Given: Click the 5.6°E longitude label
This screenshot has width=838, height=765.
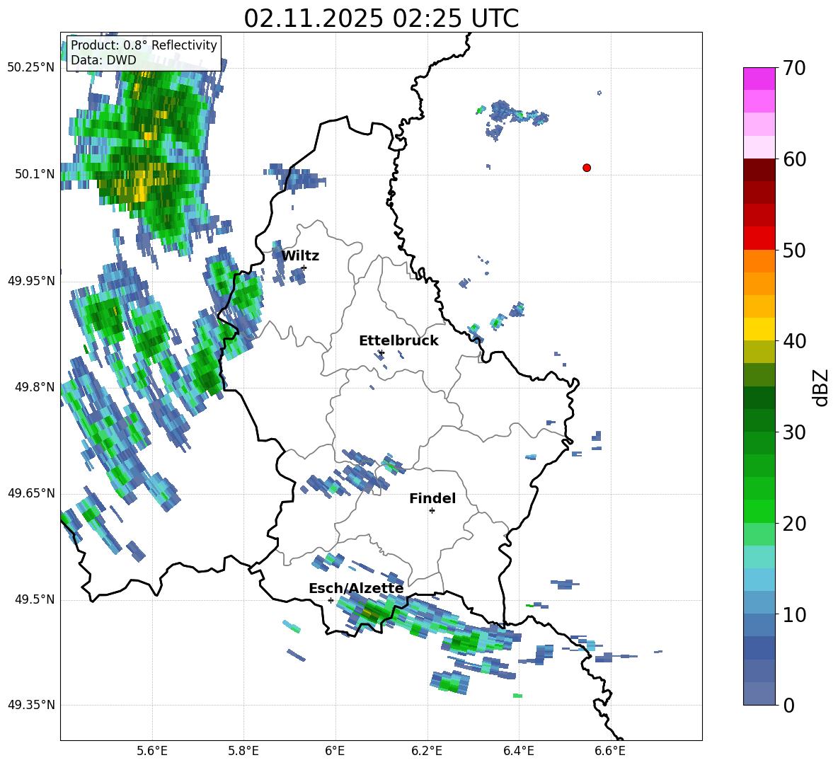Looking at the screenshot, I should [x=152, y=751].
